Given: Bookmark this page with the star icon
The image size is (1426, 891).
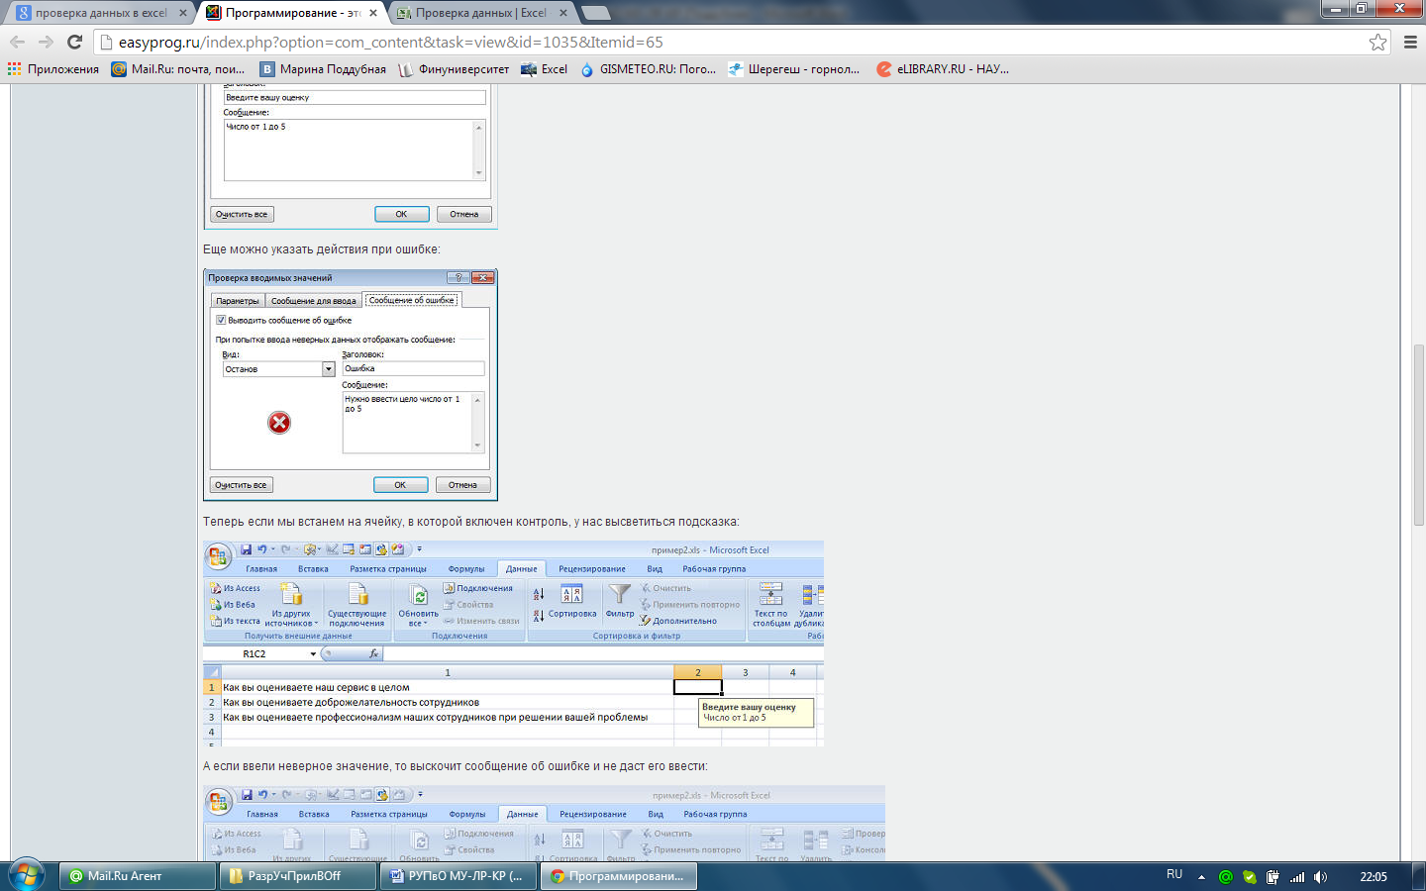Looking at the screenshot, I should pos(1377,42).
